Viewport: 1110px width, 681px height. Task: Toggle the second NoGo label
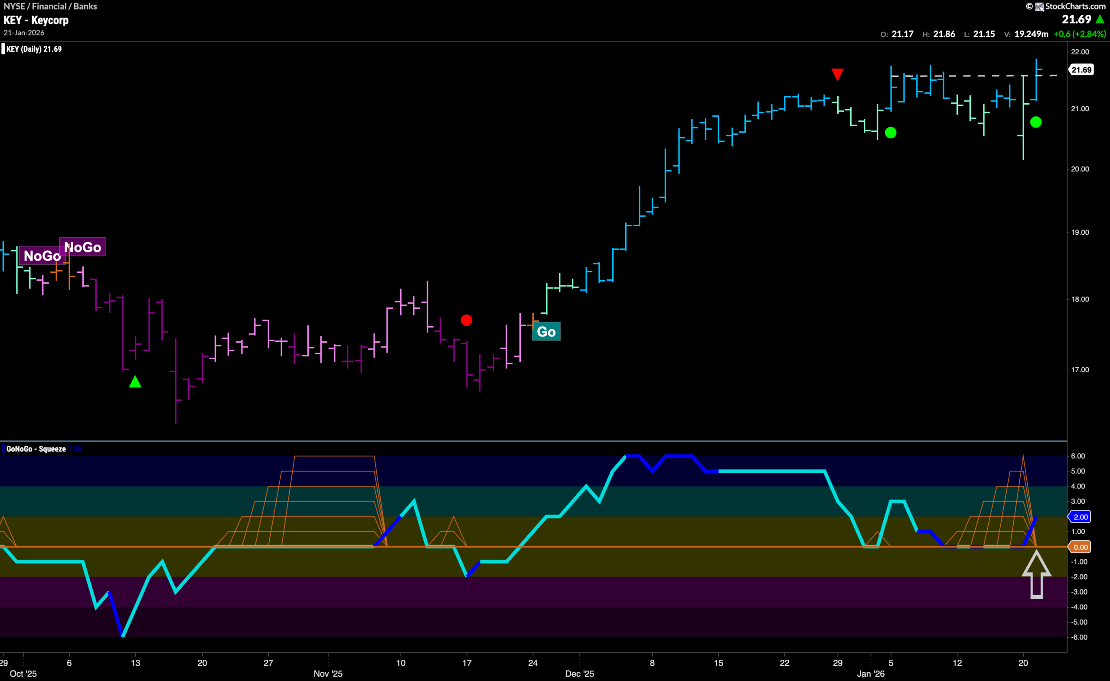tap(83, 247)
